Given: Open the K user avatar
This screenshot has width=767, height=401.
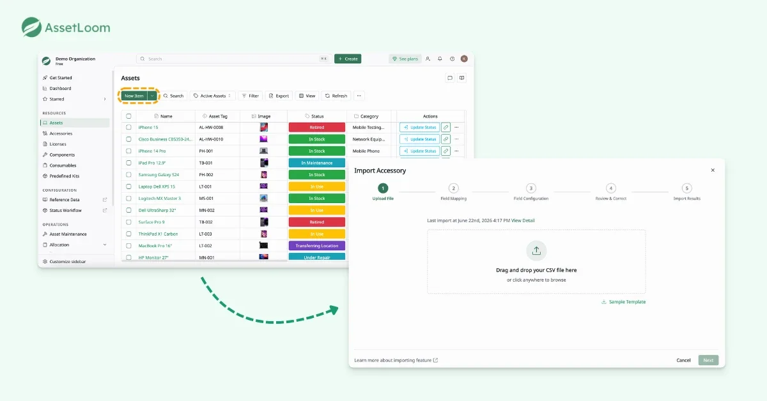Looking at the screenshot, I should [464, 59].
